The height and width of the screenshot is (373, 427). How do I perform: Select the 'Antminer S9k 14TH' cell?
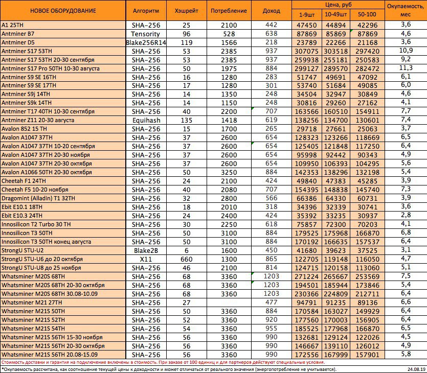click(x=63, y=103)
